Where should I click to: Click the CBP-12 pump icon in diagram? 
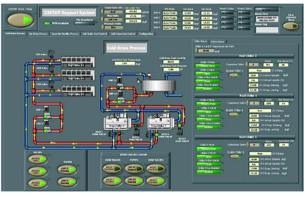(120, 97)
